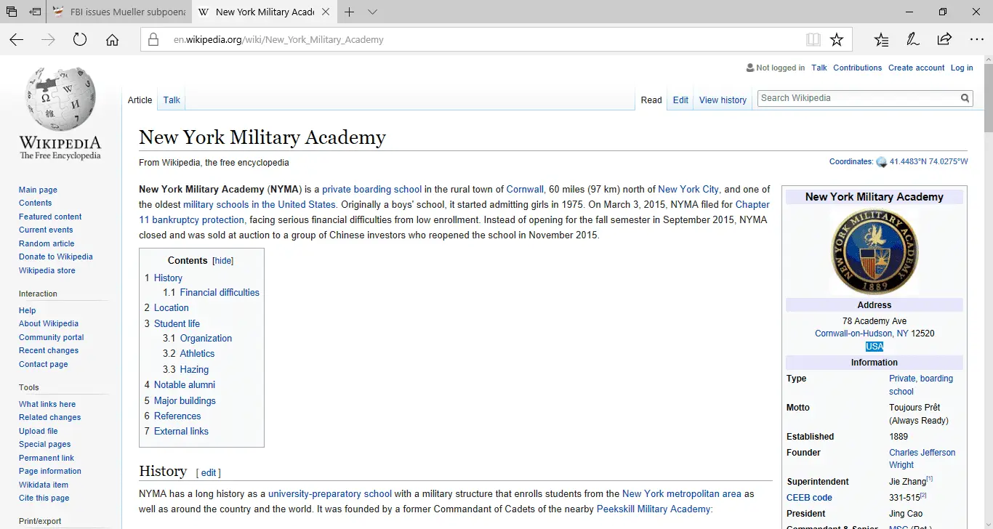The width and height of the screenshot is (993, 529).
Task: Click in the Search Wikipedia field
Action: pyautogui.click(x=858, y=98)
